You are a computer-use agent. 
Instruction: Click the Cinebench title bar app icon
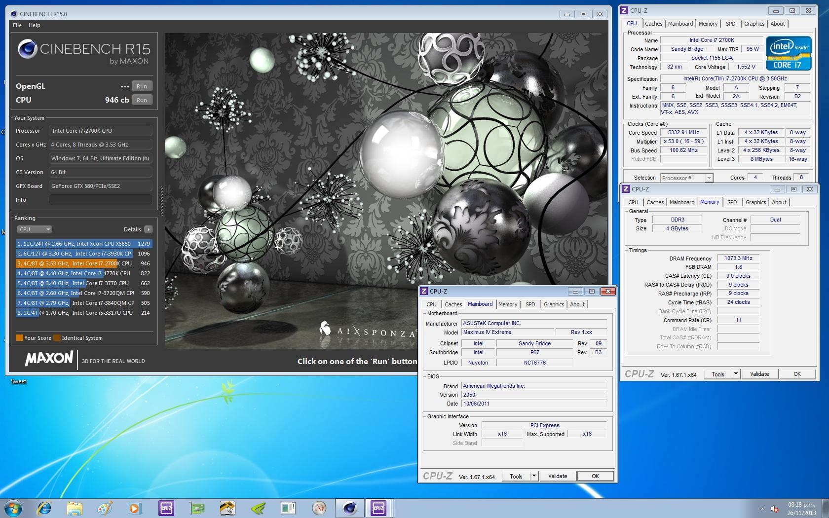pyautogui.click(x=13, y=14)
